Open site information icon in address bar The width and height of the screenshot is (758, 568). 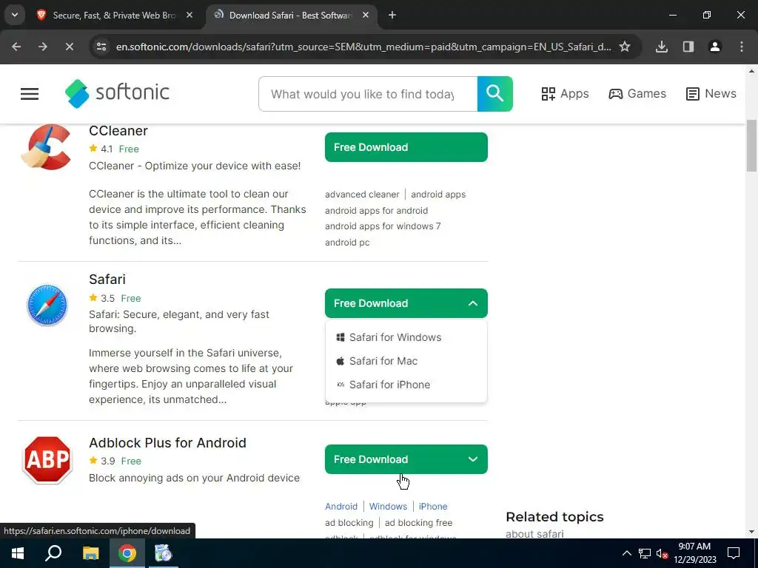coord(101,47)
